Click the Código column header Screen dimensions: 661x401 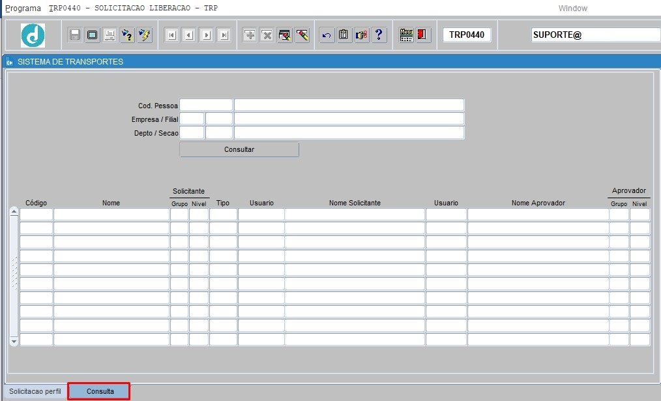coord(37,203)
